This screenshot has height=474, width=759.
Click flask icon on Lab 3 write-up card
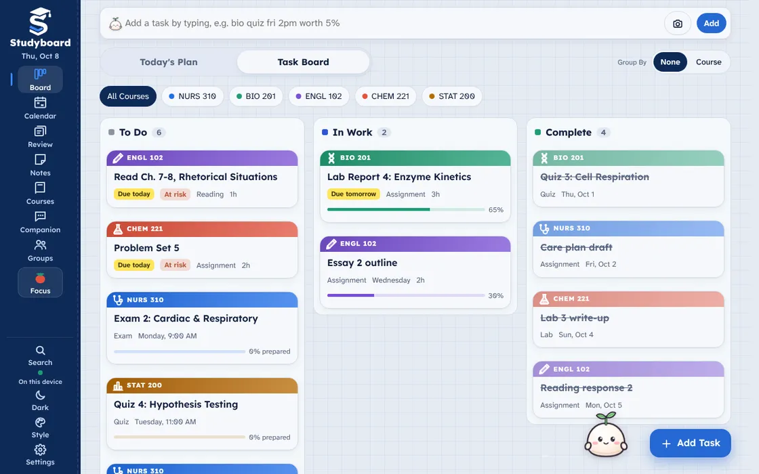pyautogui.click(x=544, y=299)
